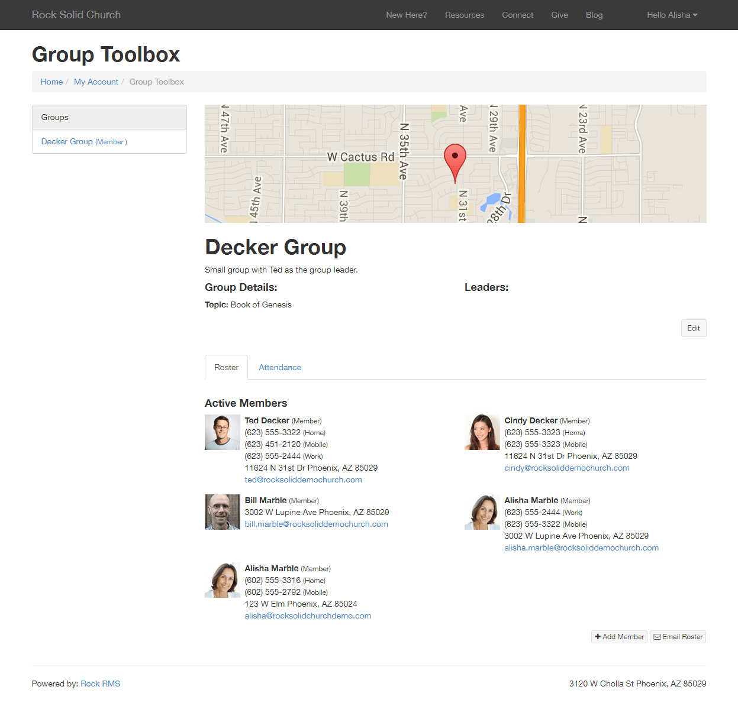
Task: Select Decker Group in Groups sidebar
Action: pyautogui.click(x=84, y=141)
